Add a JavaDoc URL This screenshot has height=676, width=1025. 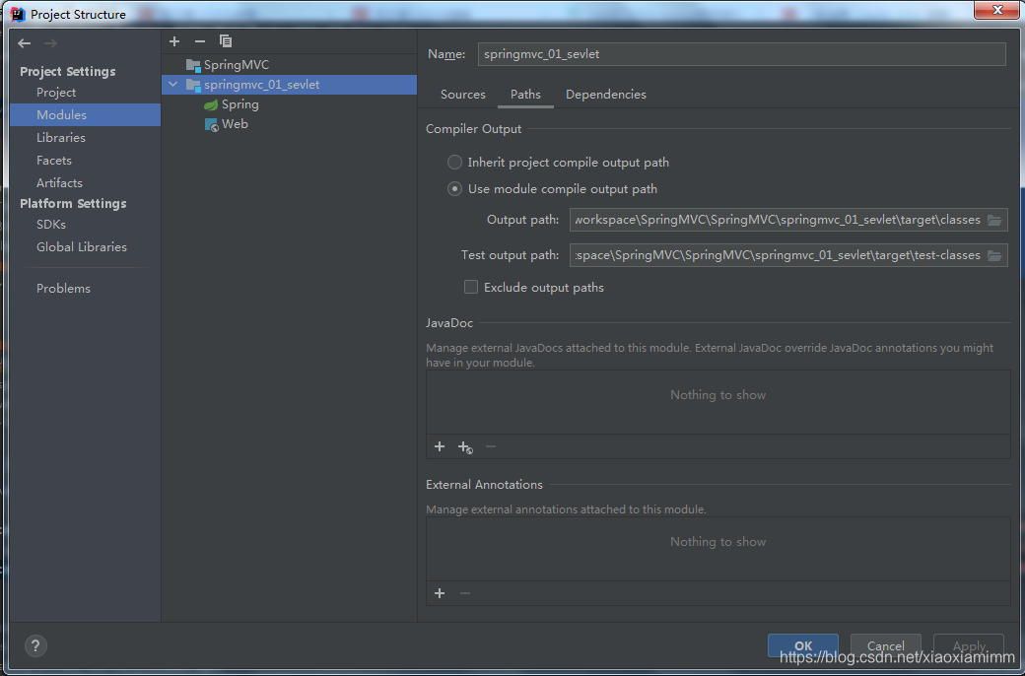pos(465,447)
